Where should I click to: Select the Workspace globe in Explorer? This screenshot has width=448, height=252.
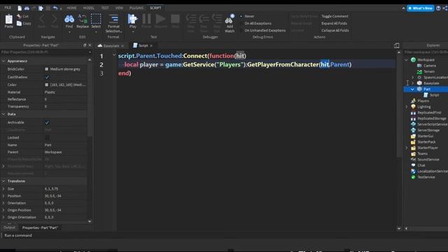[x=413, y=59]
